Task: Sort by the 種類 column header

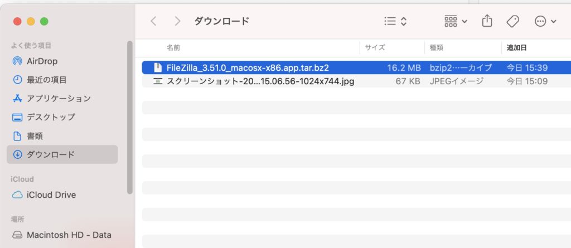Action: point(436,48)
